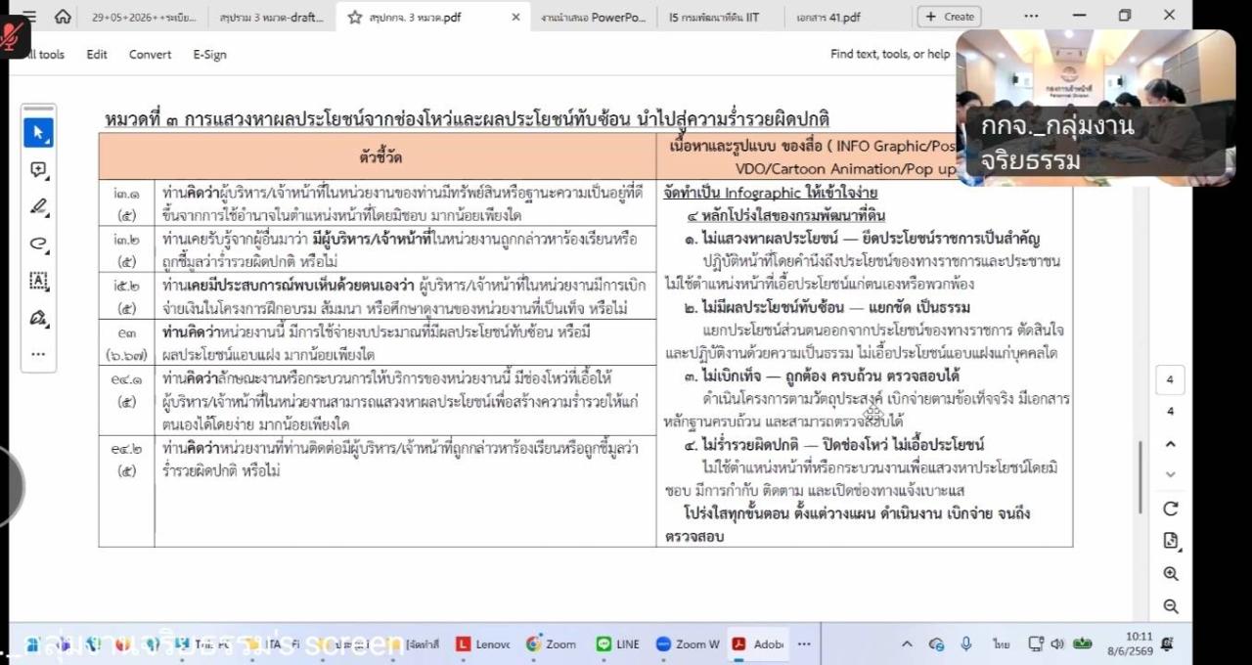Screen dimensions: 1252x665
Task: Select the Highlight pen tool
Action: [x=39, y=206]
